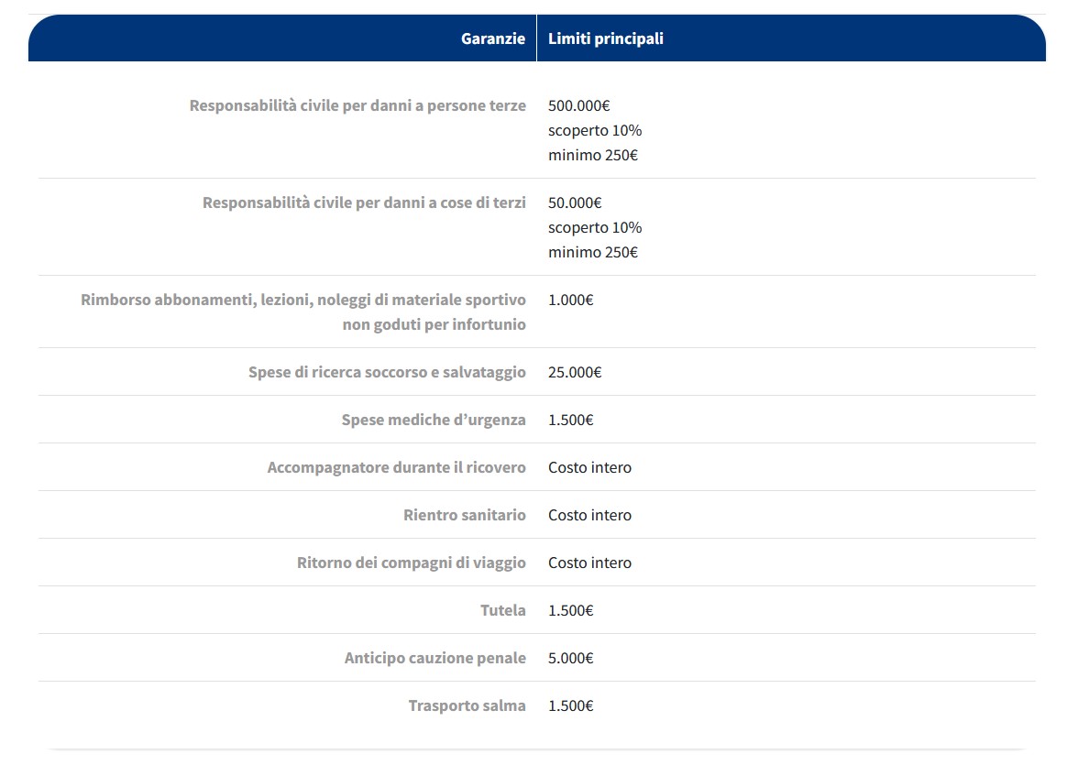The image size is (1067, 765).
Task: Select 'Rimborso abbonamenti, lezioni, noleggi' row label
Action: (302, 312)
